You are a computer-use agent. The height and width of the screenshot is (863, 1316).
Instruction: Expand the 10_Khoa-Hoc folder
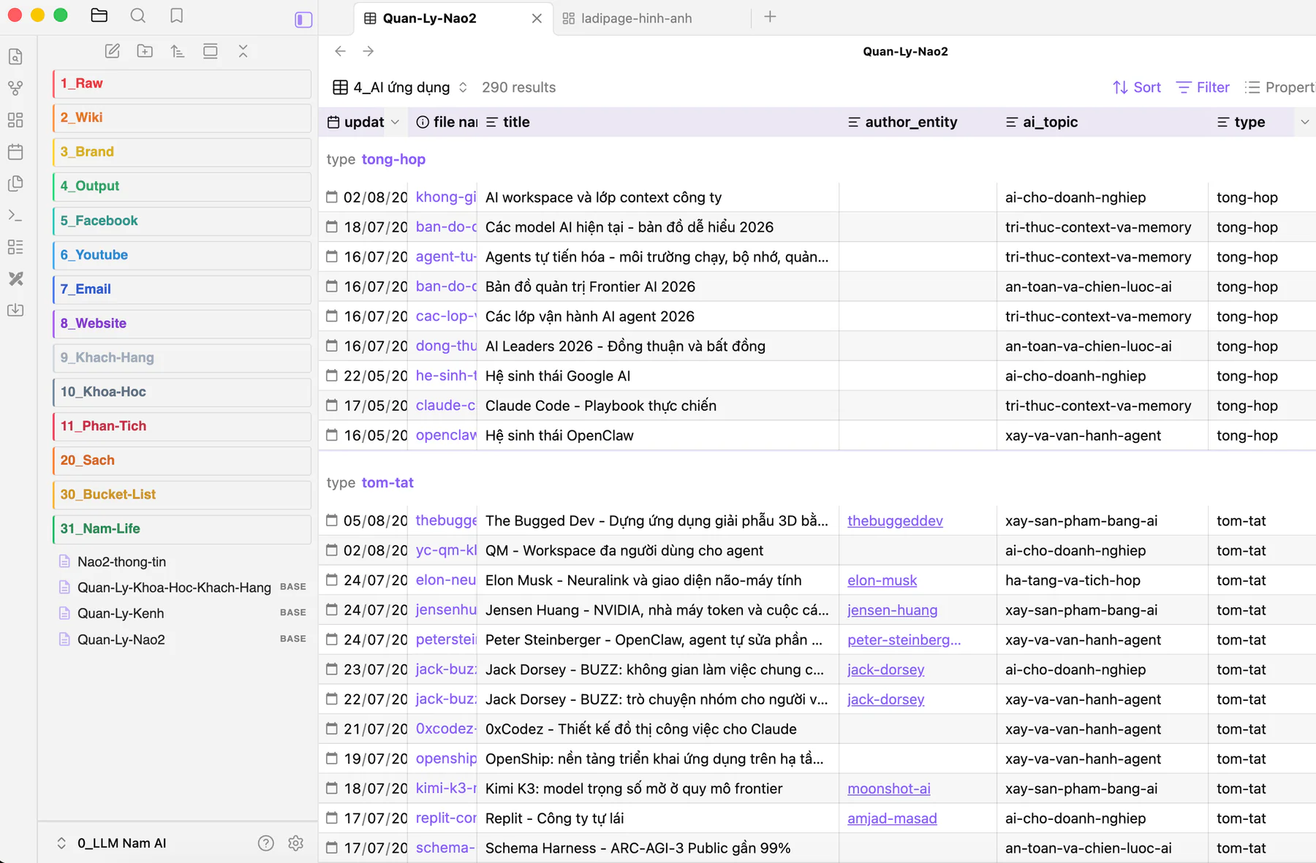point(182,393)
